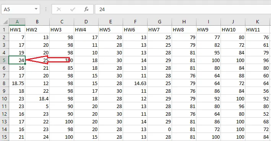Click cell B11 containing 5

pos(37,106)
